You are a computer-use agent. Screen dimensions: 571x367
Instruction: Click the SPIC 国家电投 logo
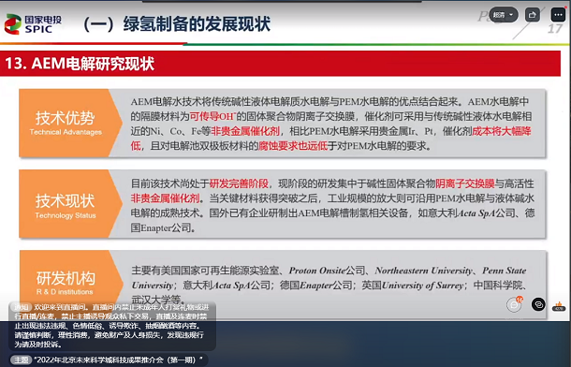(33, 24)
